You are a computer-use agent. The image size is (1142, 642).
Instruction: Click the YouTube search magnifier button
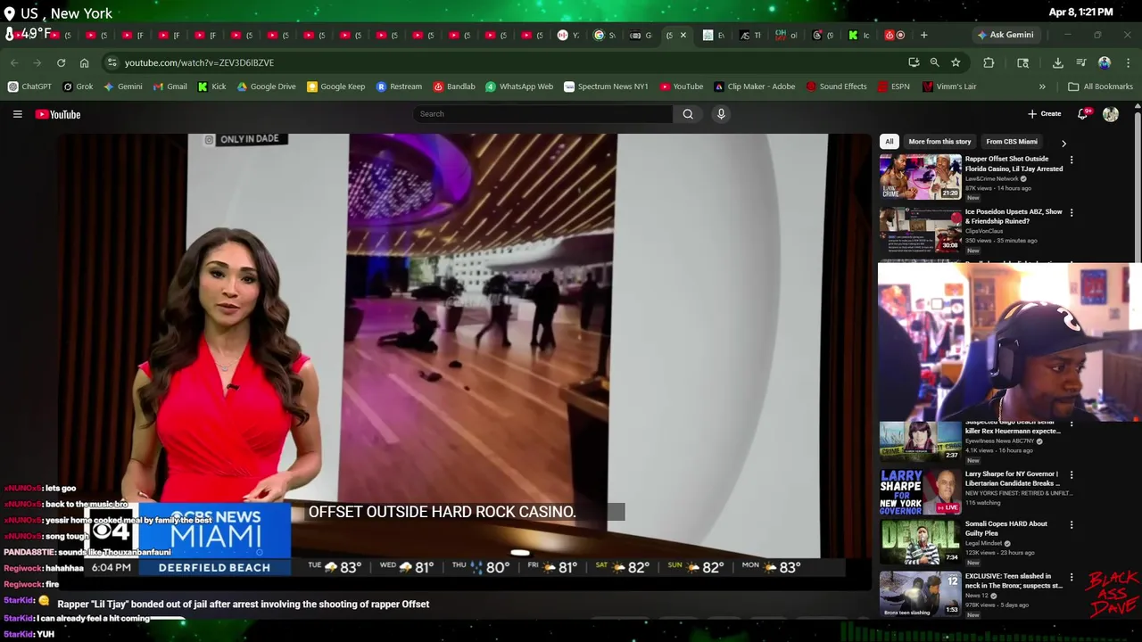tap(688, 114)
